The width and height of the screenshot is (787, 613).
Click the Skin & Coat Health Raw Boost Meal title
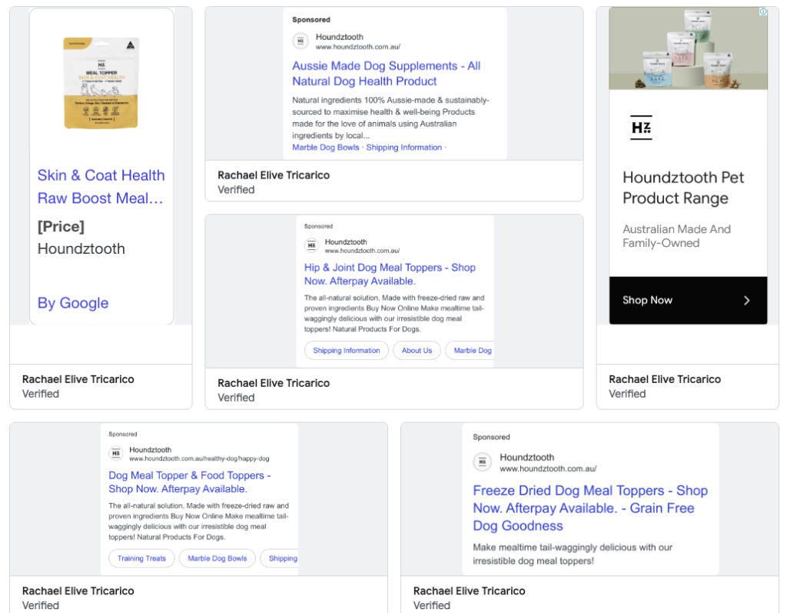101,187
